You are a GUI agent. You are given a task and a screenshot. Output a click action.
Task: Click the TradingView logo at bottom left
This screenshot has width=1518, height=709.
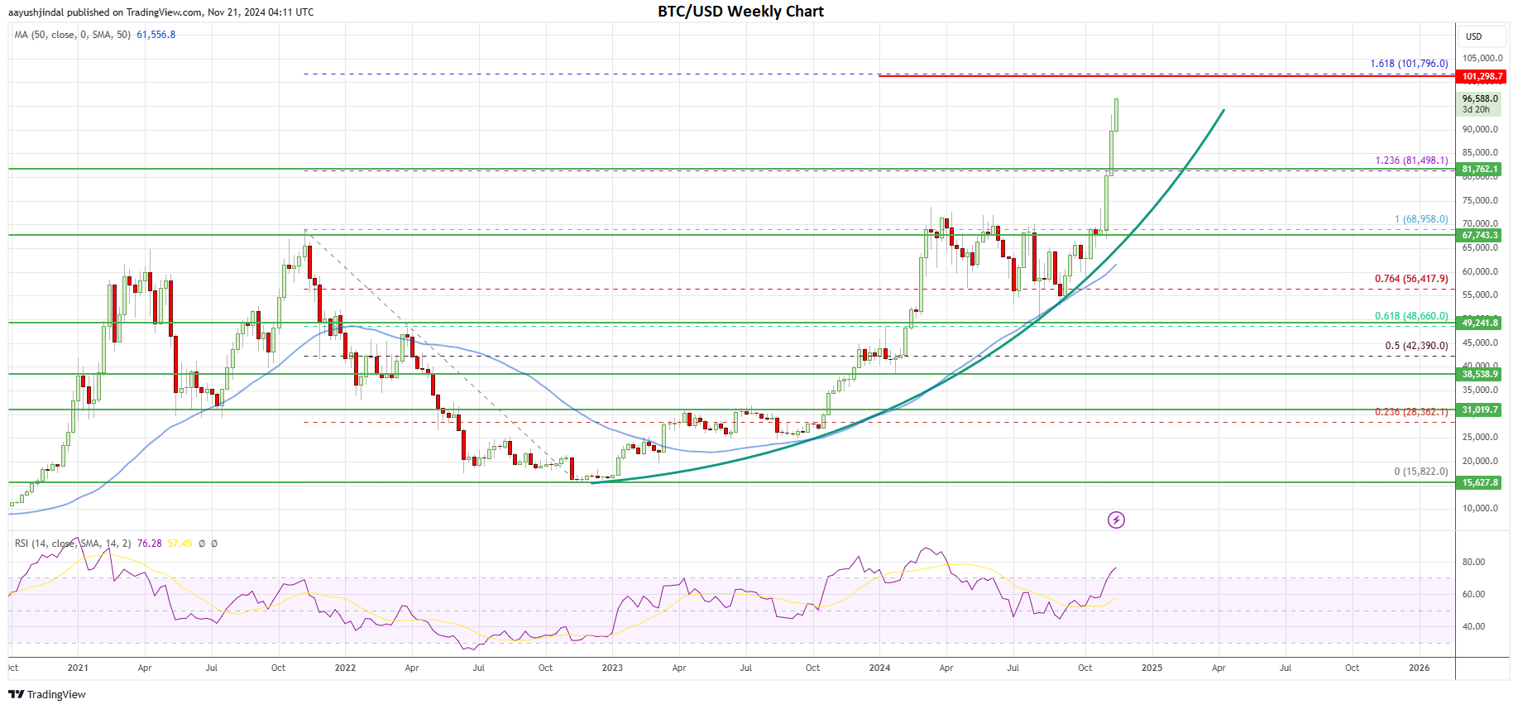point(47,694)
